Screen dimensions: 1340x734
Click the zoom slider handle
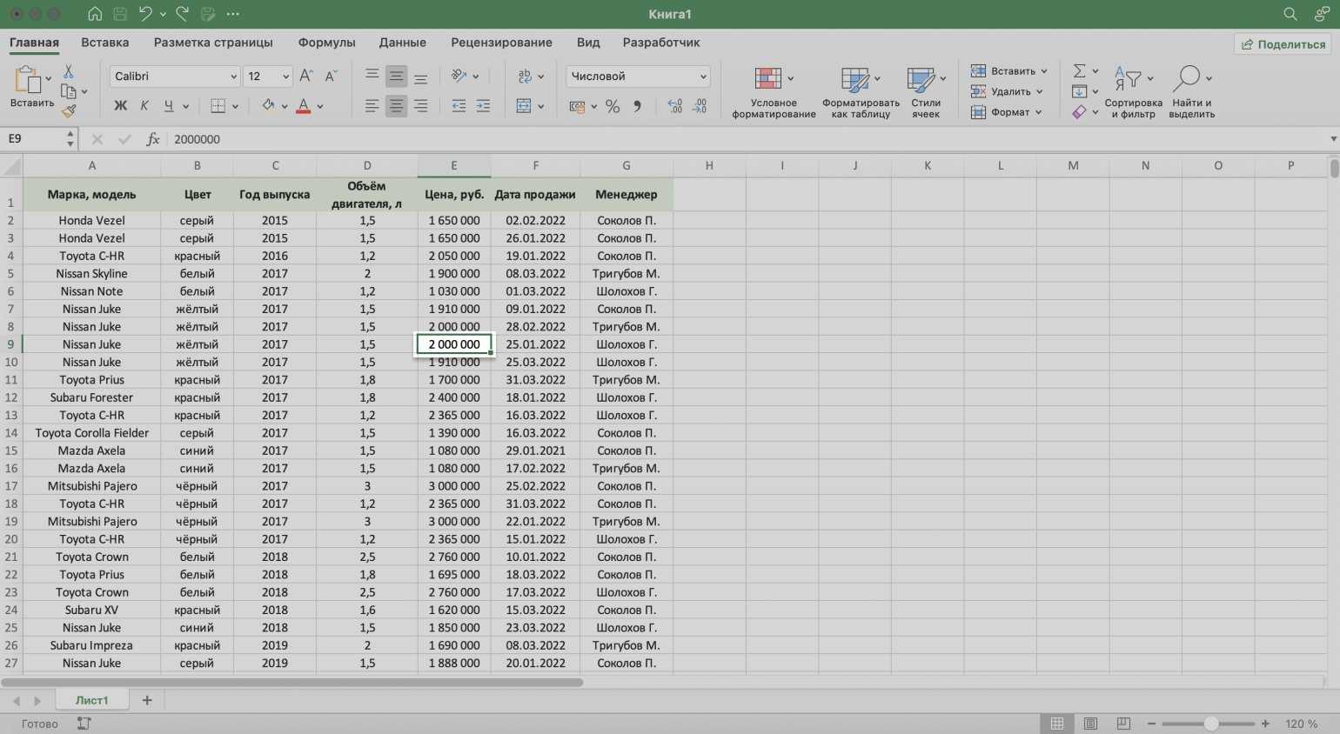(1210, 724)
